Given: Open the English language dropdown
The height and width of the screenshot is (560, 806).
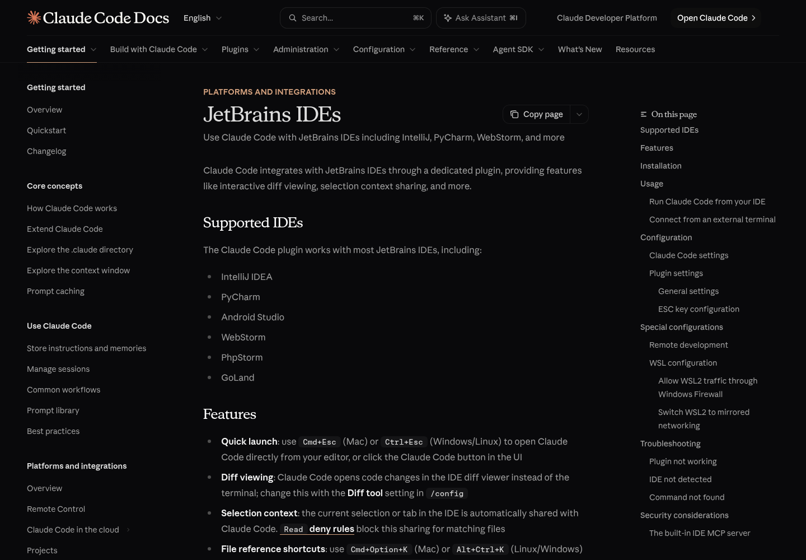Looking at the screenshot, I should (203, 18).
